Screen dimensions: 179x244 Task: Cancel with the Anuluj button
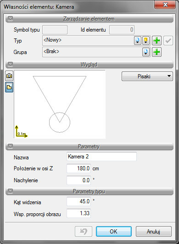(x=154, y=231)
